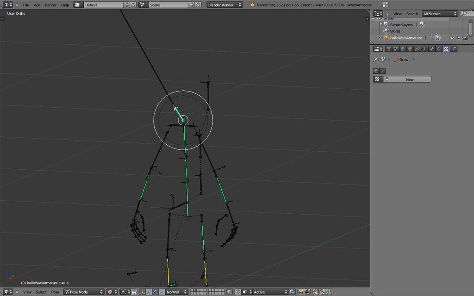This screenshot has width=474, height=296.
Task: Click the screen layout browse icon
Action: [78, 5]
